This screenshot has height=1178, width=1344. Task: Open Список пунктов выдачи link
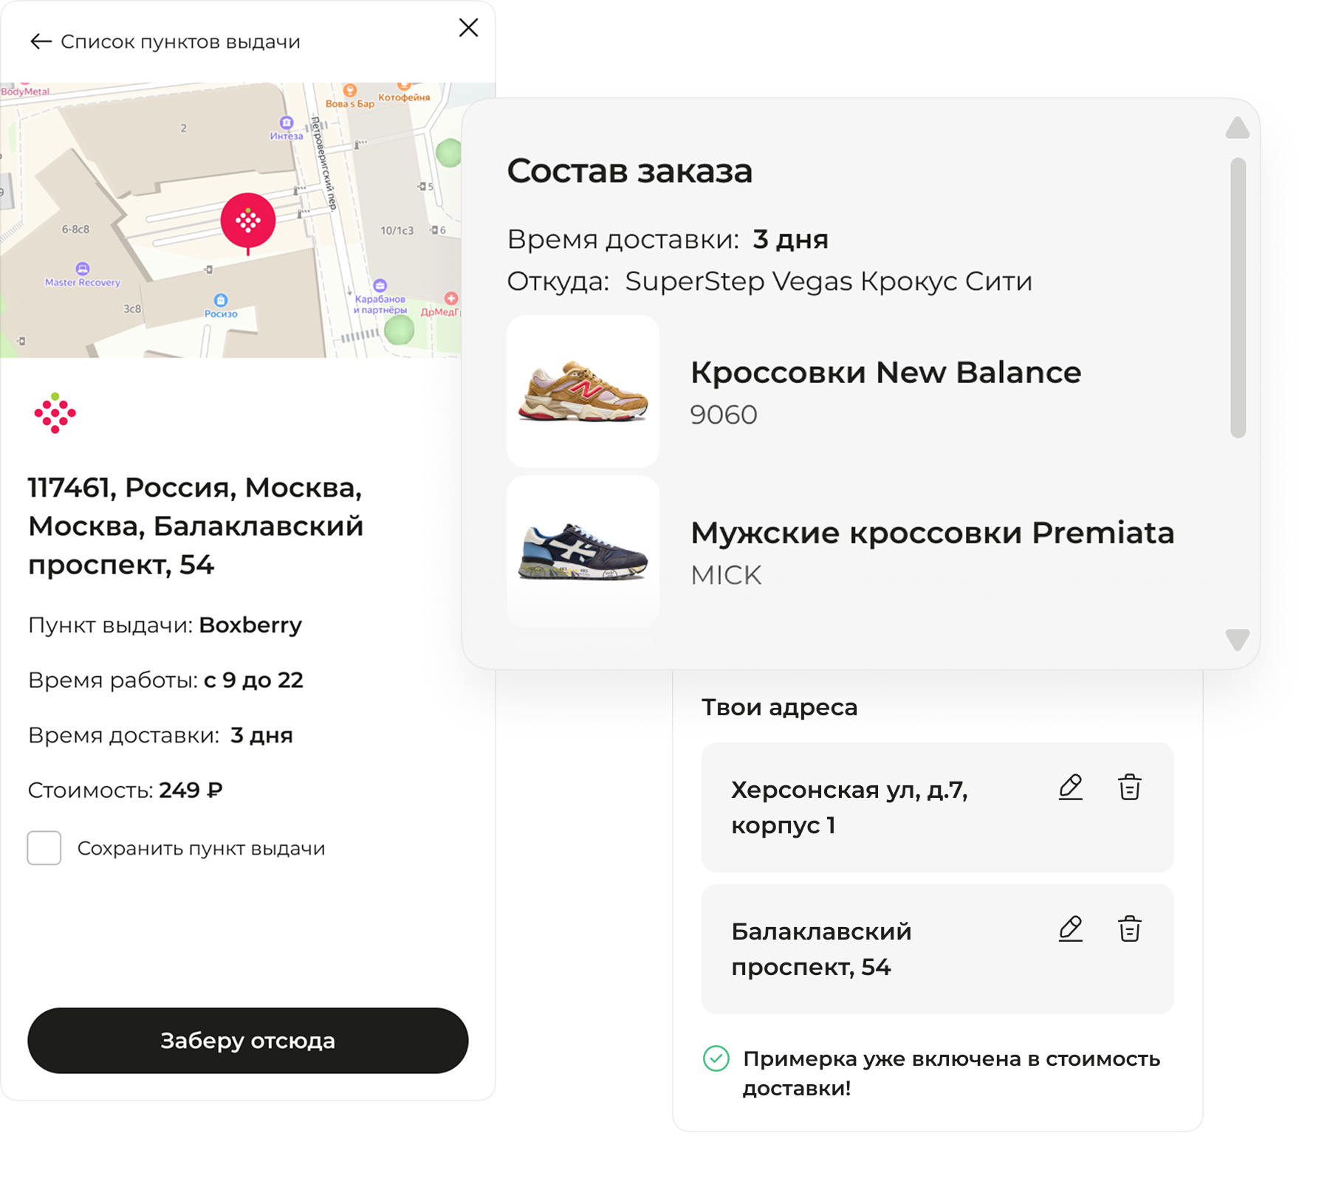point(180,42)
